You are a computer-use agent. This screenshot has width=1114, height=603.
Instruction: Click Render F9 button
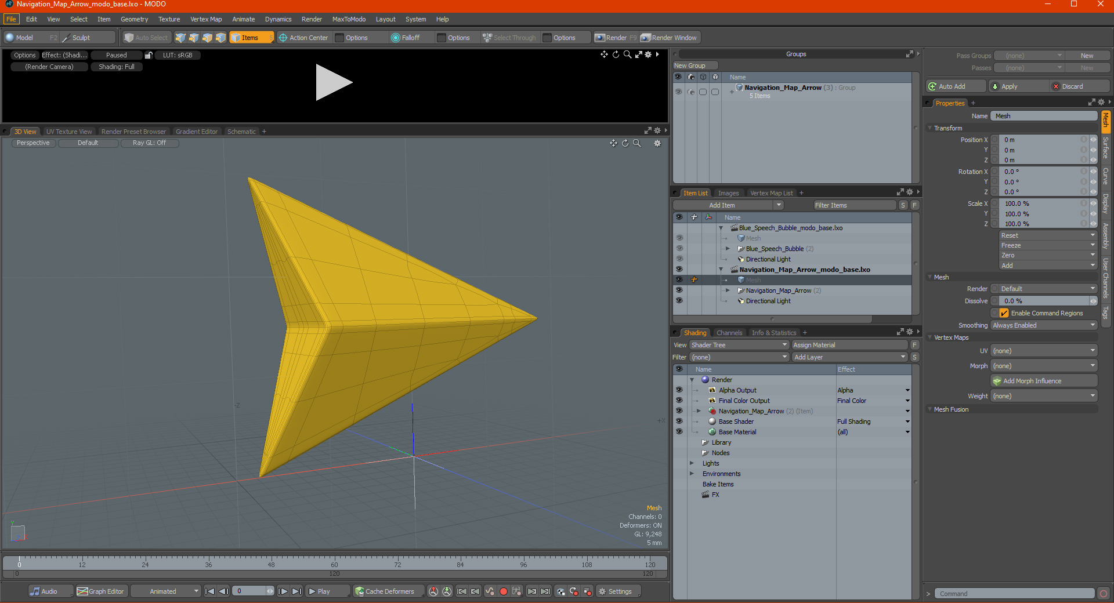click(616, 38)
